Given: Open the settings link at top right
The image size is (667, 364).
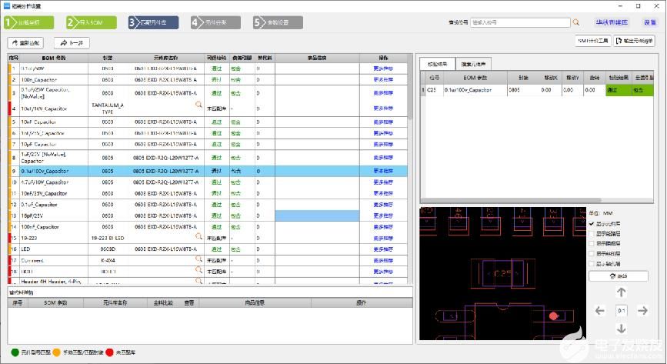Looking at the screenshot, I should (650, 22).
